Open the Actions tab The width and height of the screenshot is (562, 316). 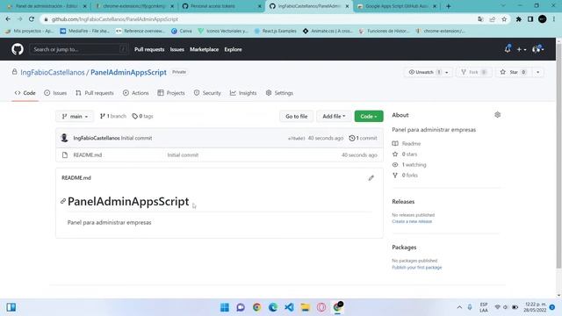tap(136, 93)
